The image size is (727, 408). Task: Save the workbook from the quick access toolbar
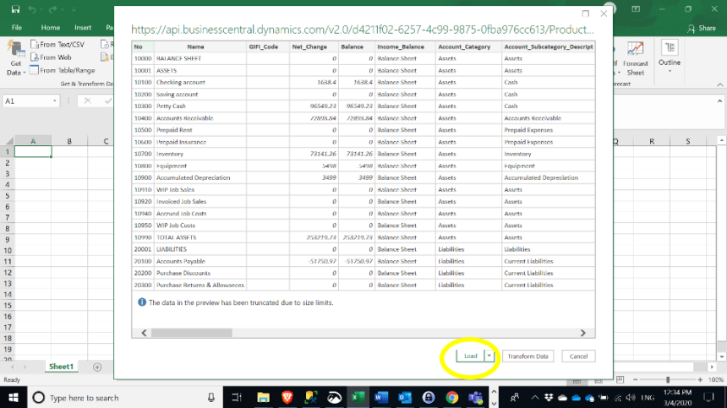(15, 9)
